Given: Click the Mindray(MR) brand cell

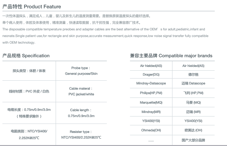Looking at the screenshot, I should [151, 112].
